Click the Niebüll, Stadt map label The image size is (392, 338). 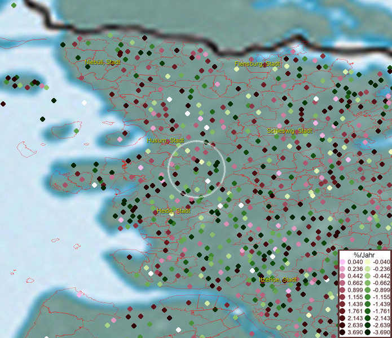click(x=103, y=62)
